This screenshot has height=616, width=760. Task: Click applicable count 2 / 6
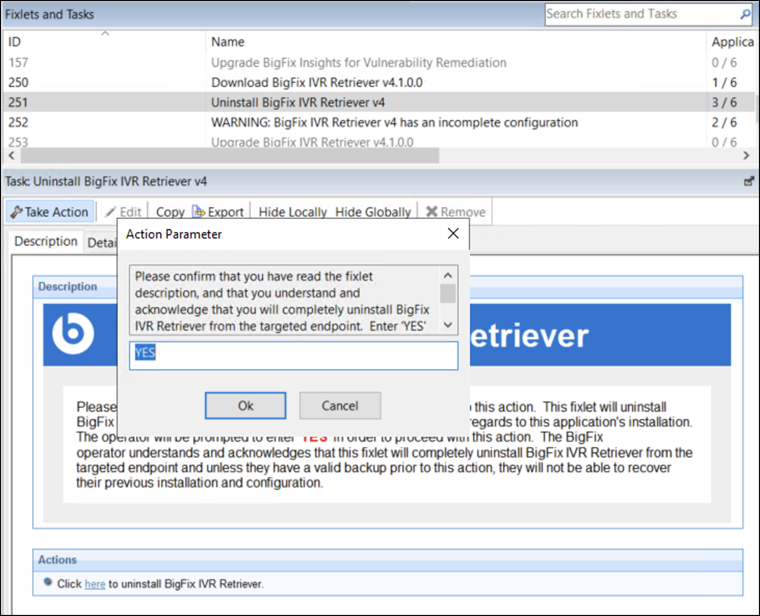[x=724, y=123]
